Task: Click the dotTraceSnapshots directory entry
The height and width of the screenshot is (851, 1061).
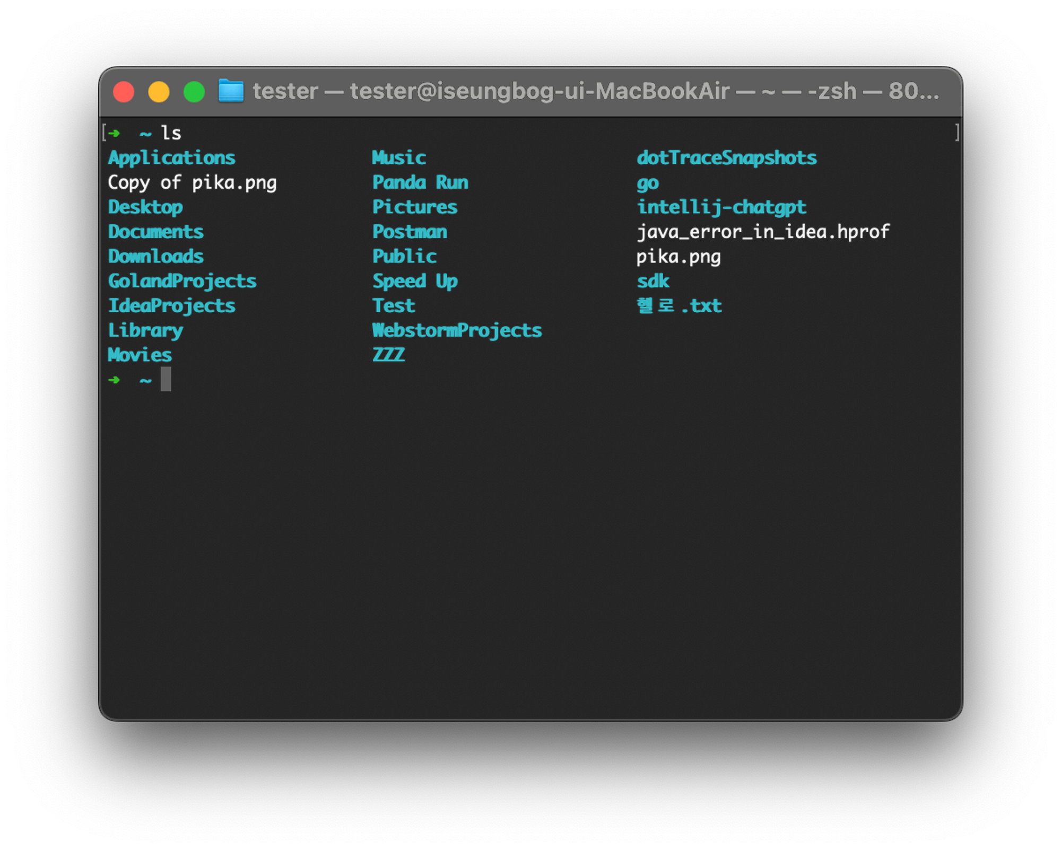Action: pyautogui.click(x=726, y=158)
